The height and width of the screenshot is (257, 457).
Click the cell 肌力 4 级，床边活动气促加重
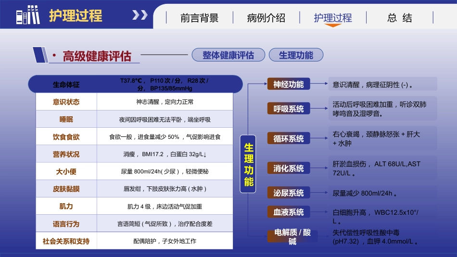pyautogui.click(x=165, y=207)
